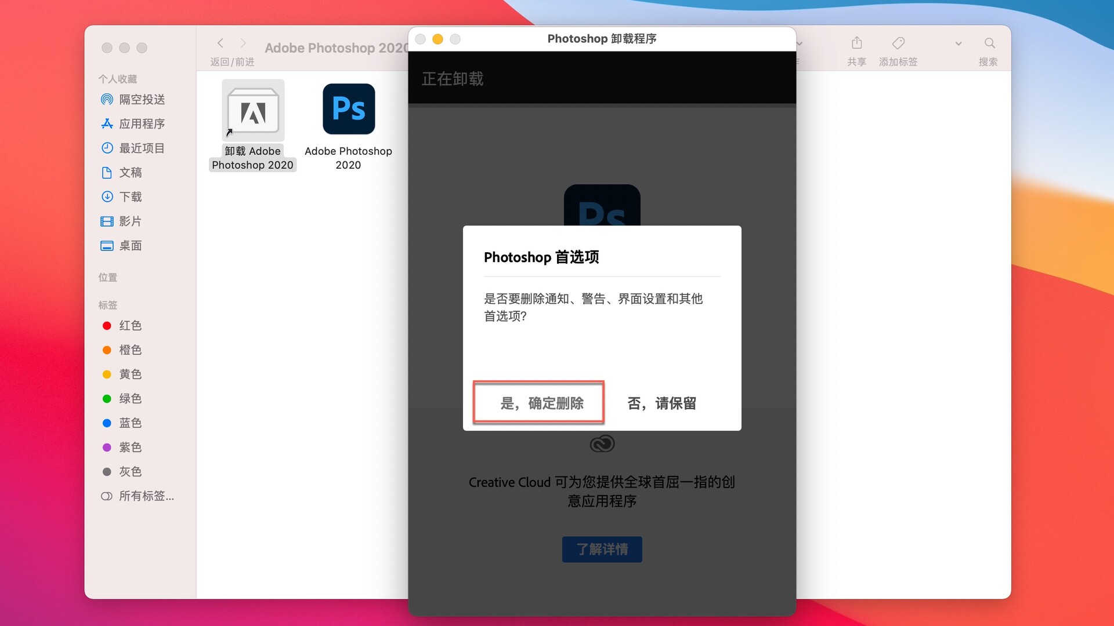Screen dimensions: 1114x626
Task: Click 所有标签... at sidebar bottom
Action: point(146,496)
